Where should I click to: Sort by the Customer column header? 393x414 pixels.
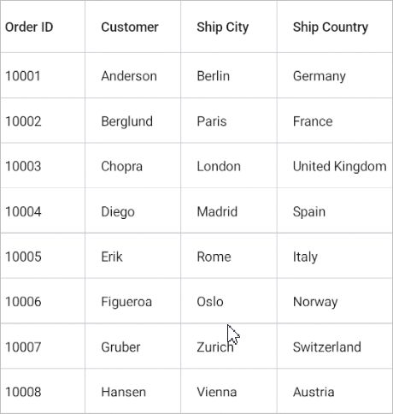(132, 27)
